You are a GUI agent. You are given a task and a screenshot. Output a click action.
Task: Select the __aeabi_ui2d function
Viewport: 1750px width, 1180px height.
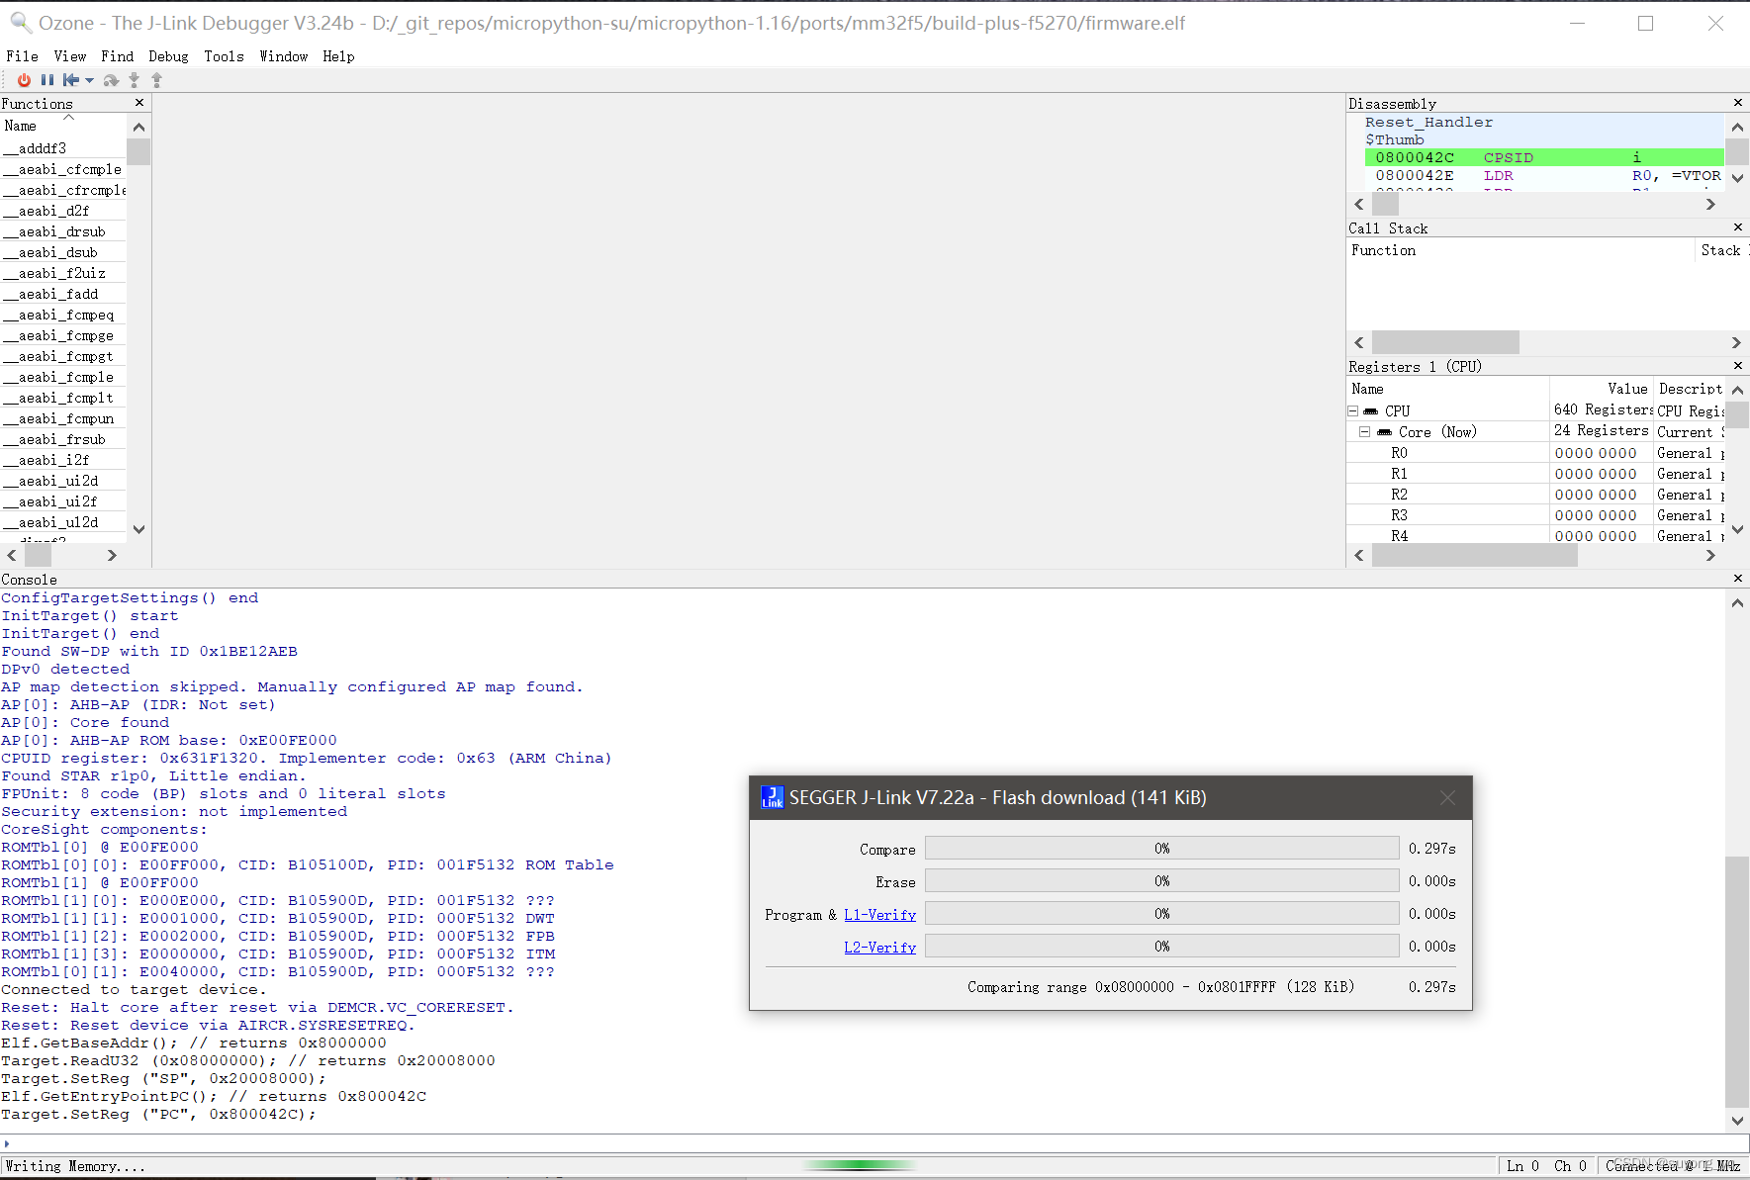[x=63, y=481]
